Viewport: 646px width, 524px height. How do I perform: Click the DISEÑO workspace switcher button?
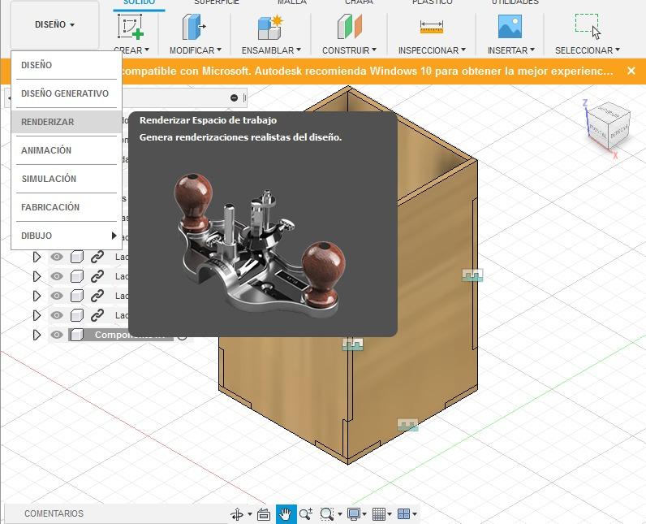(x=54, y=24)
